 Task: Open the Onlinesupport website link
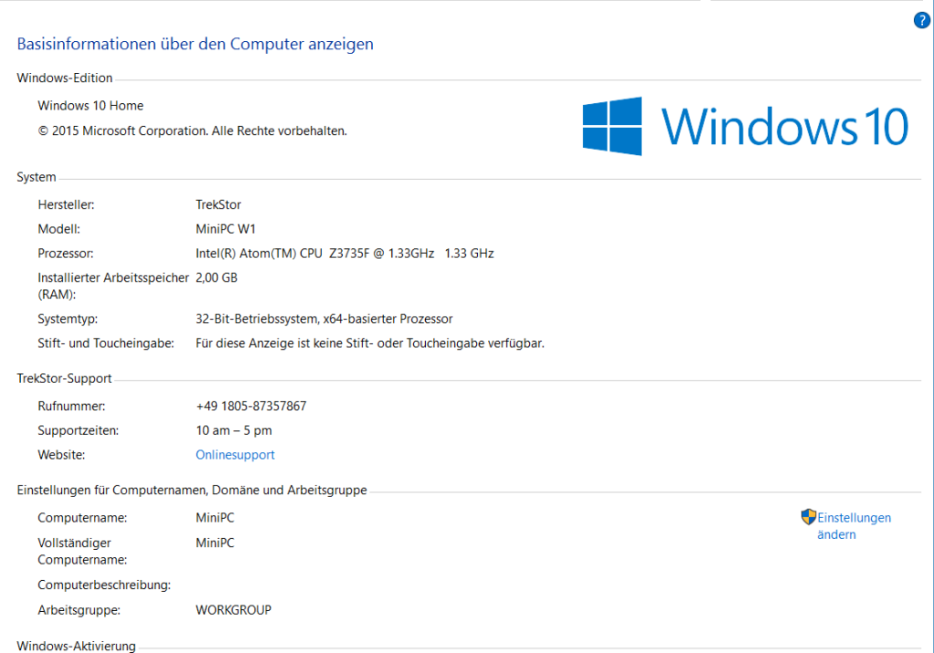click(235, 454)
